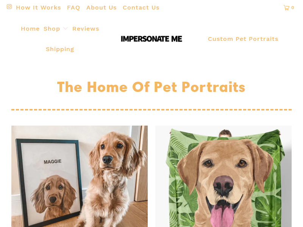This screenshot has width=303, height=227.
Task: Click the Impersonate Me logo
Action: (x=151, y=39)
